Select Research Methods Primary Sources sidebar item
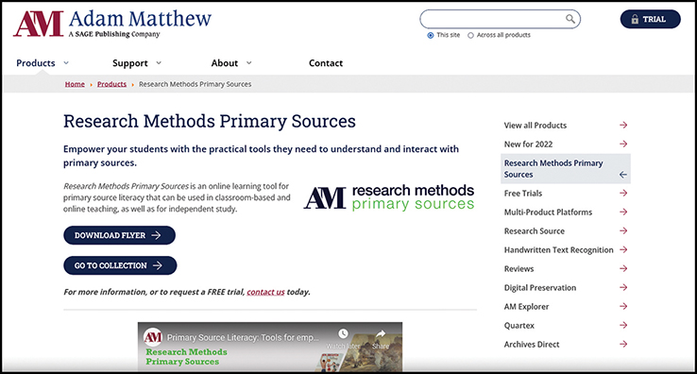 click(x=566, y=169)
